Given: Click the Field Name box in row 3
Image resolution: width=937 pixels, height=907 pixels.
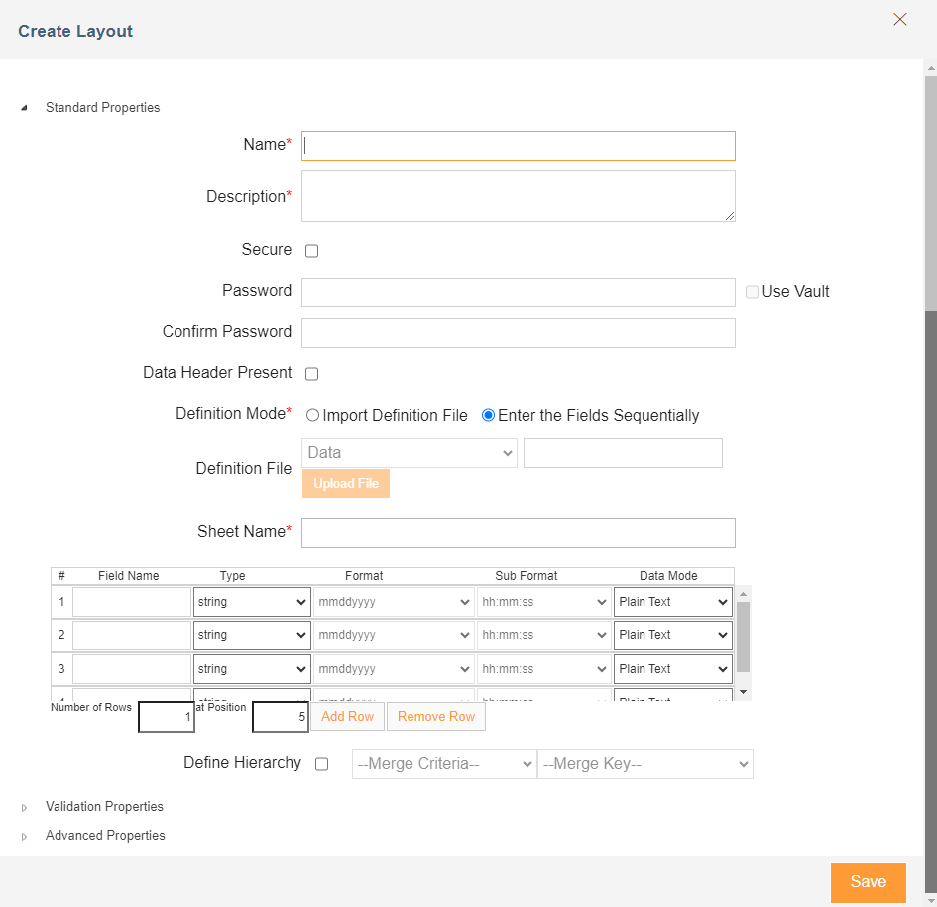Looking at the screenshot, I should (x=132, y=669).
